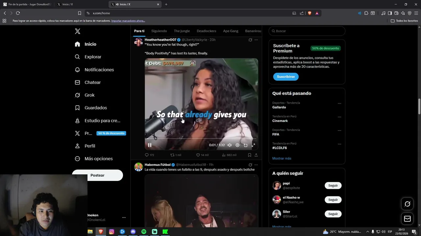Open Cinemark trend

click(x=280, y=121)
